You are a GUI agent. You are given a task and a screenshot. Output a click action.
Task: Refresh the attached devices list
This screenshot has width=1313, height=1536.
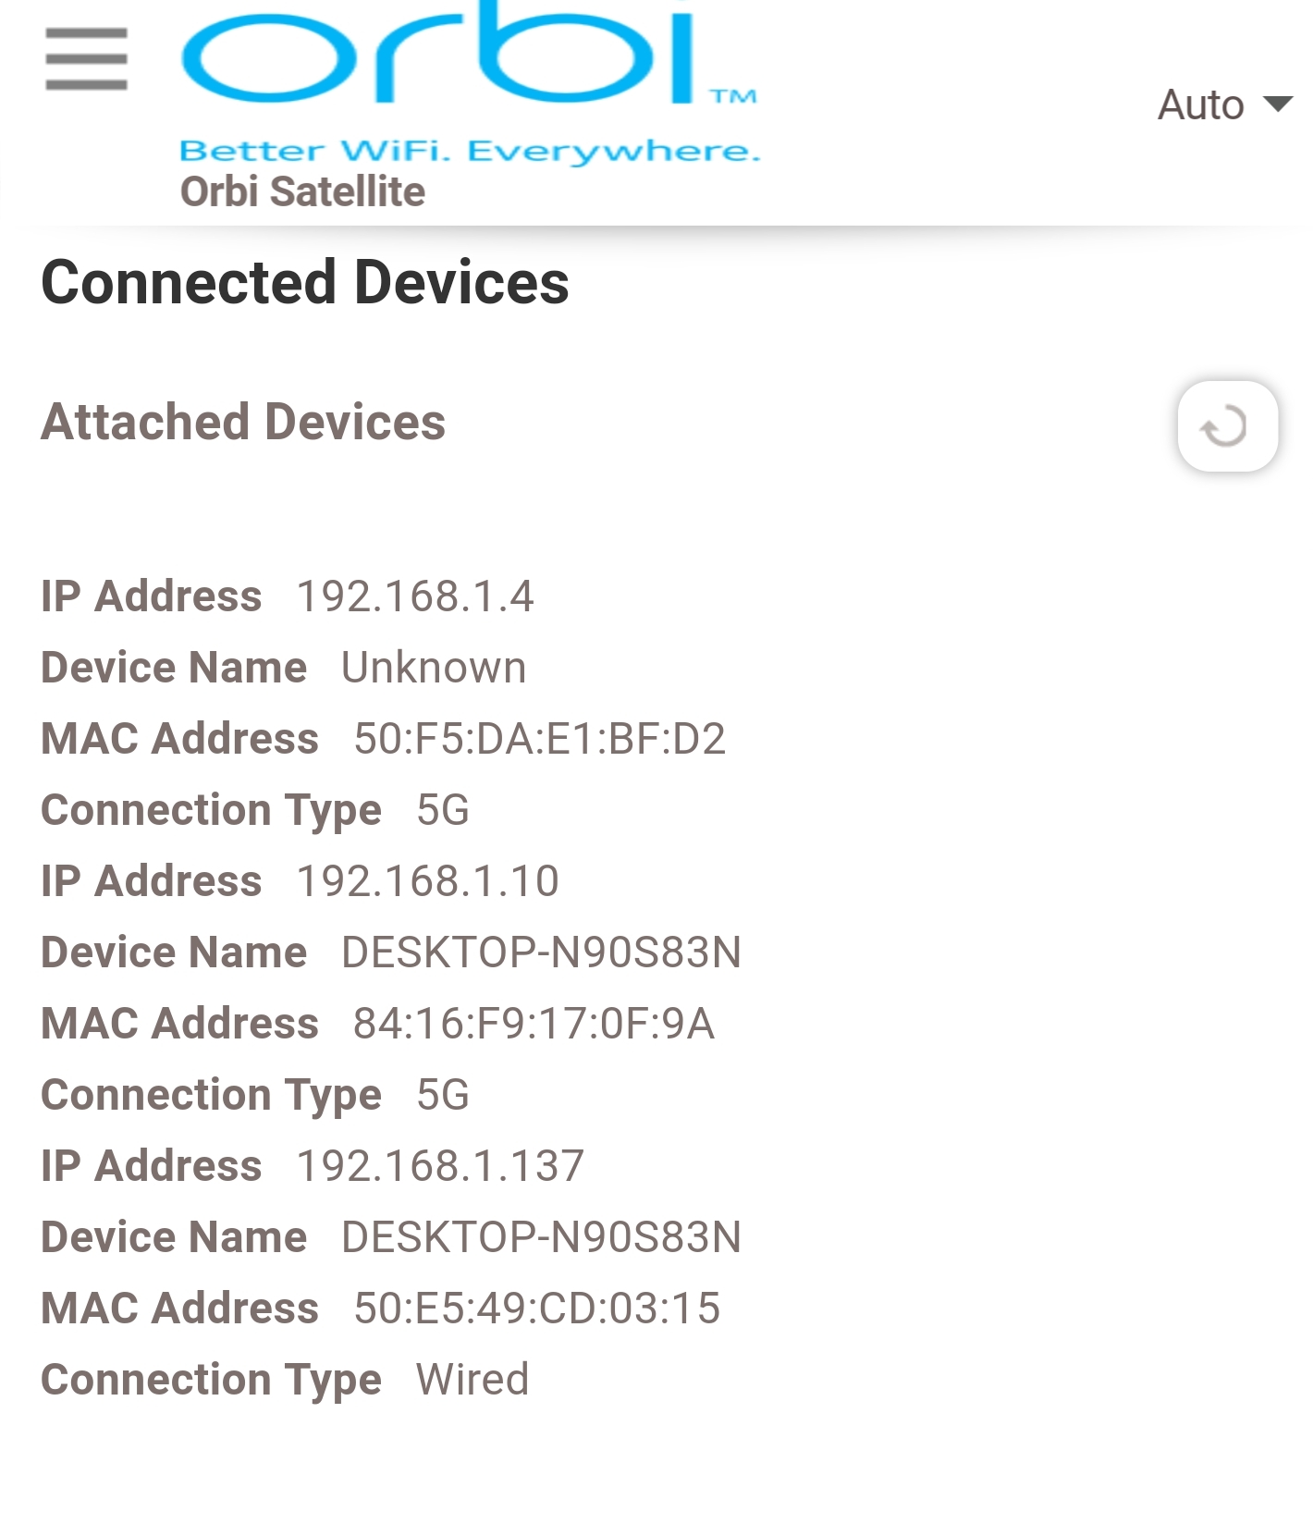pyautogui.click(x=1227, y=426)
